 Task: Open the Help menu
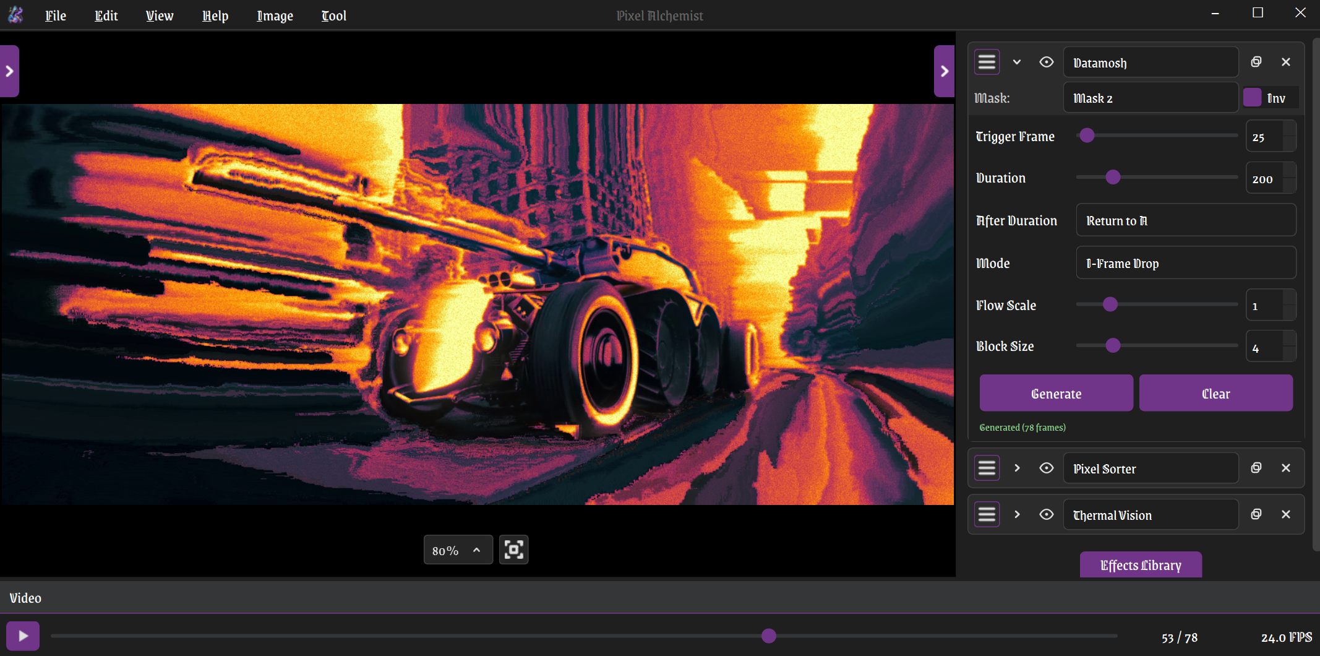click(x=215, y=15)
